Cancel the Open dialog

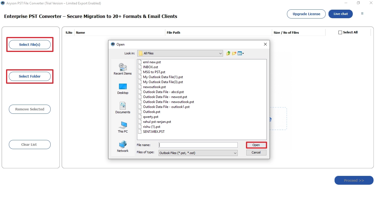click(x=256, y=152)
